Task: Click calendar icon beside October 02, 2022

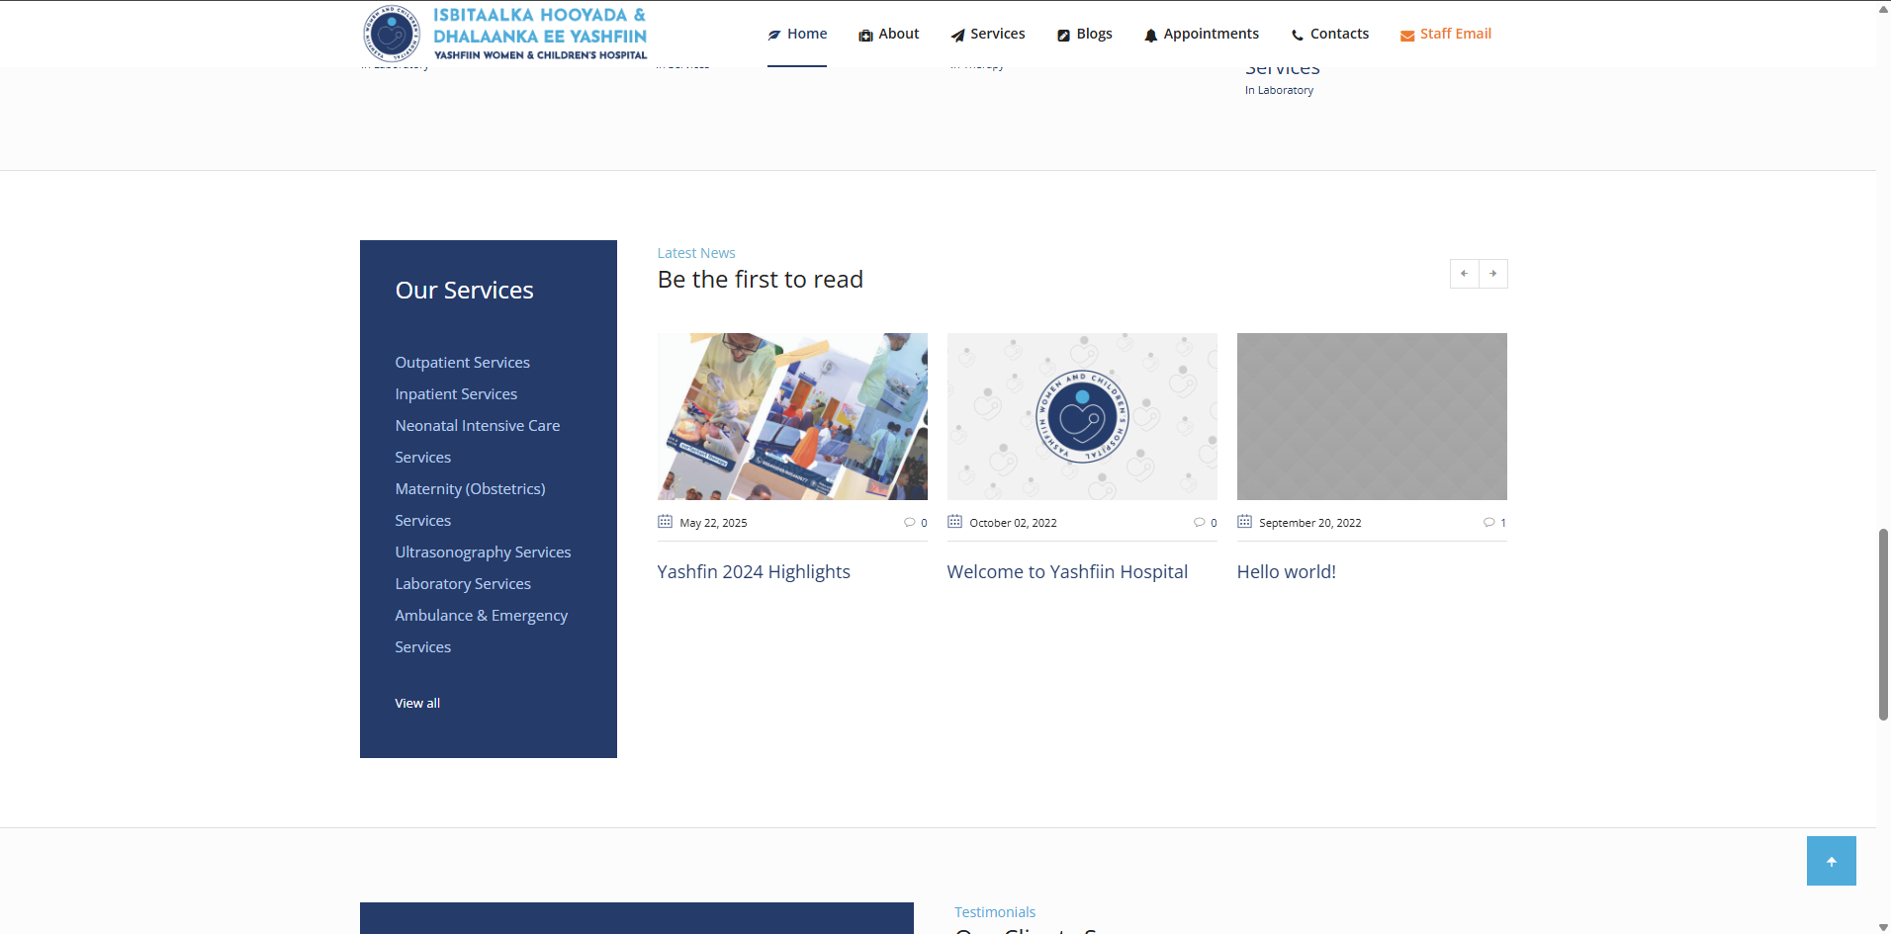Action: (x=954, y=522)
